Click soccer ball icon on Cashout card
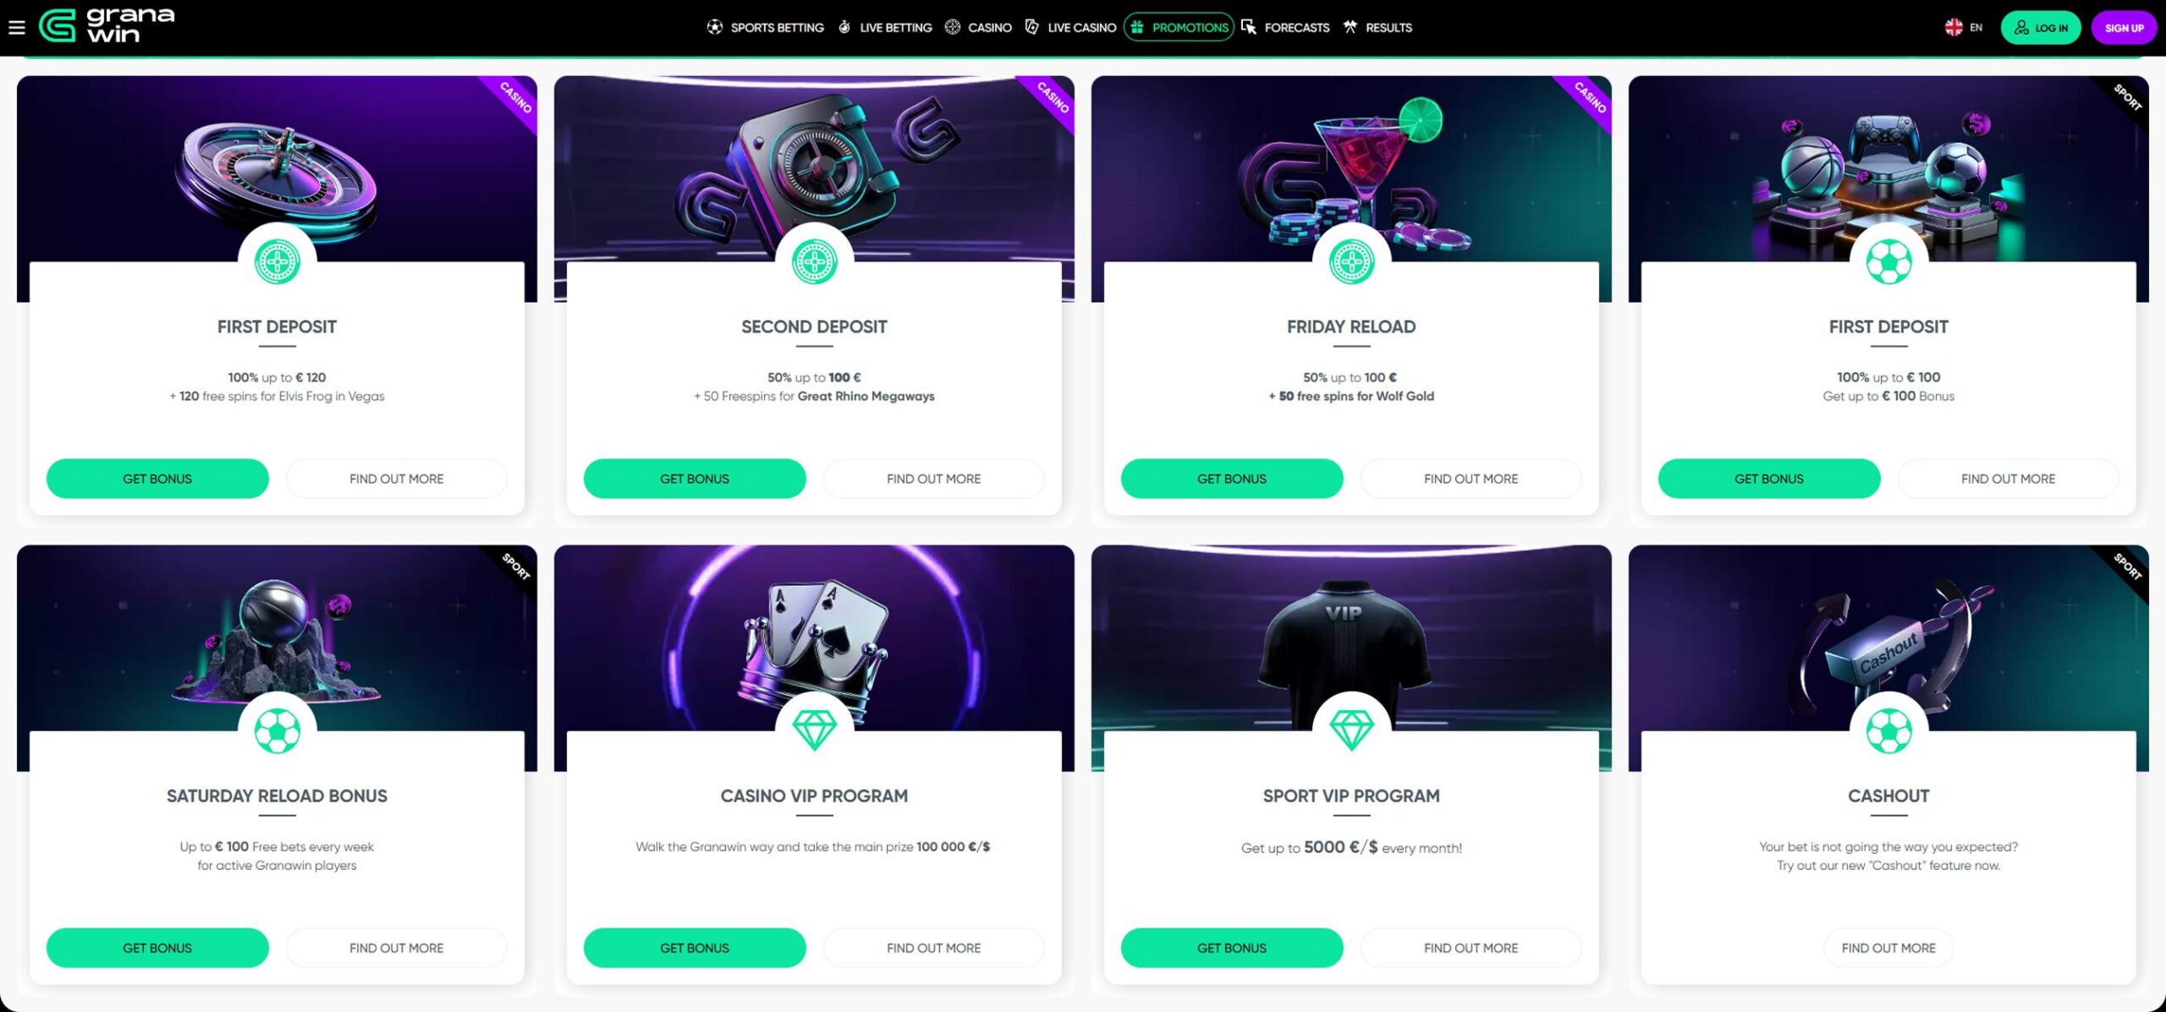The image size is (2166, 1012). [1888, 730]
